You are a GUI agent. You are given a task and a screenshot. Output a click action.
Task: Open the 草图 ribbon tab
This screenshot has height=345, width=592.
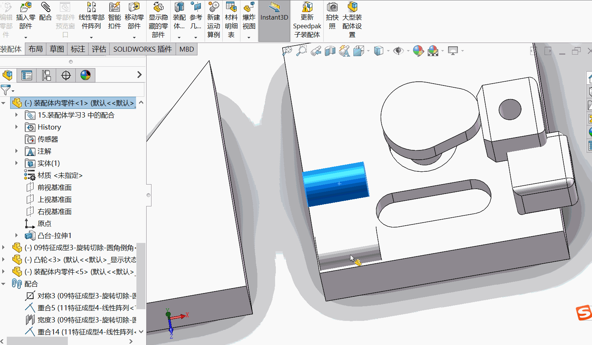tap(57, 49)
